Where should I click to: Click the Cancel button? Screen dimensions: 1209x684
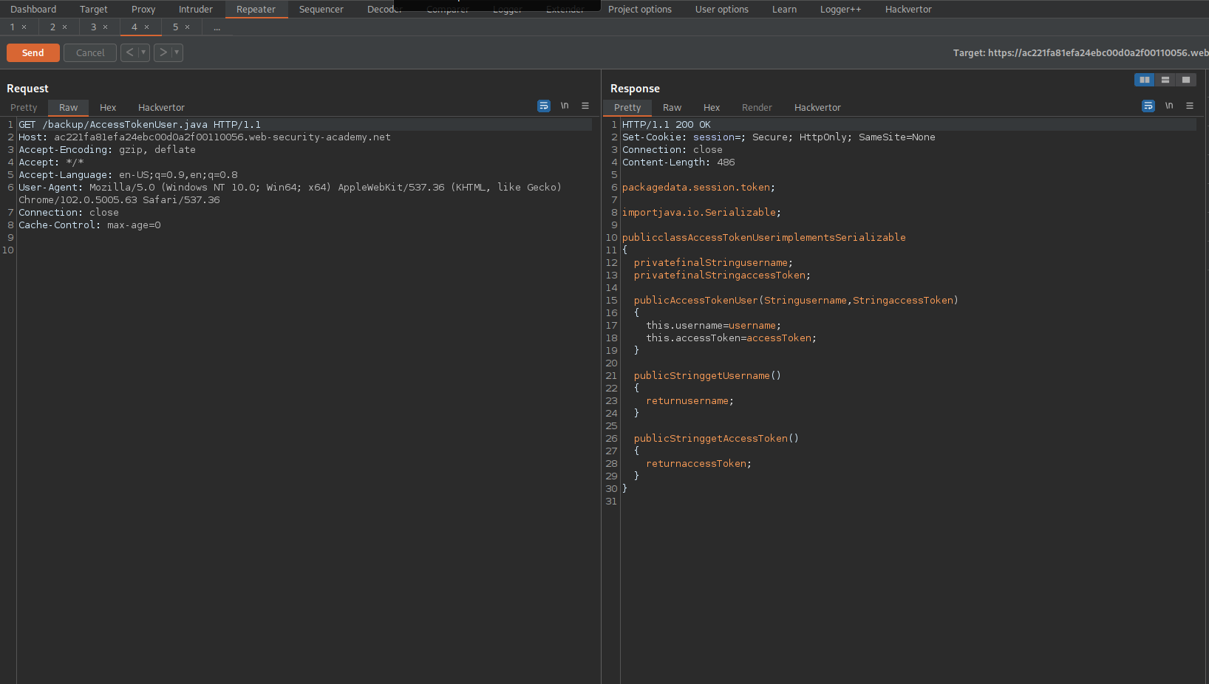click(90, 53)
